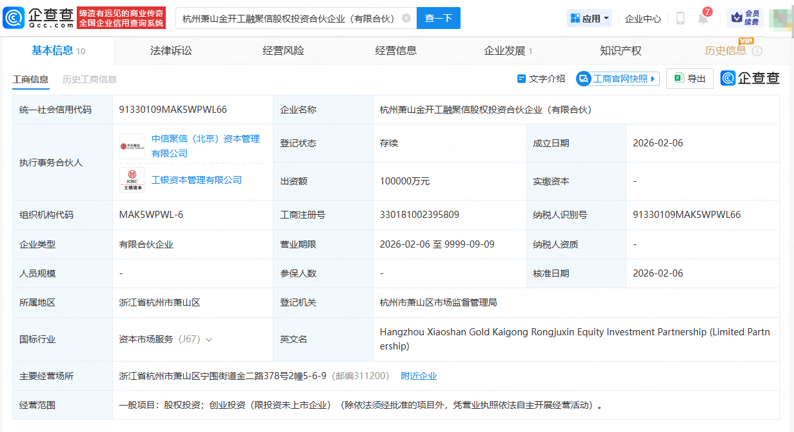
Task: Open notifications bell icon
Action: (x=702, y=18)
